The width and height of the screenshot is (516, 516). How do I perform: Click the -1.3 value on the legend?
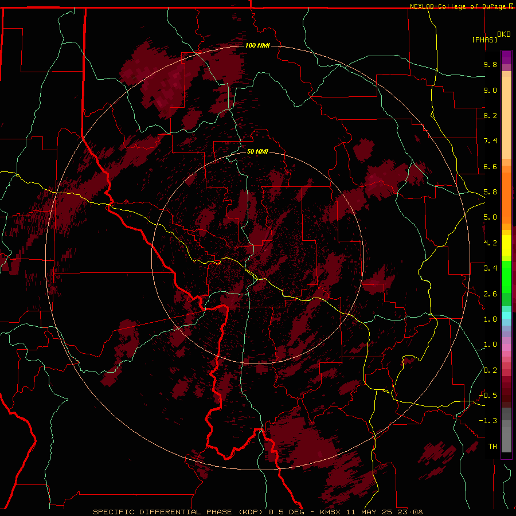tap(488, 421)
